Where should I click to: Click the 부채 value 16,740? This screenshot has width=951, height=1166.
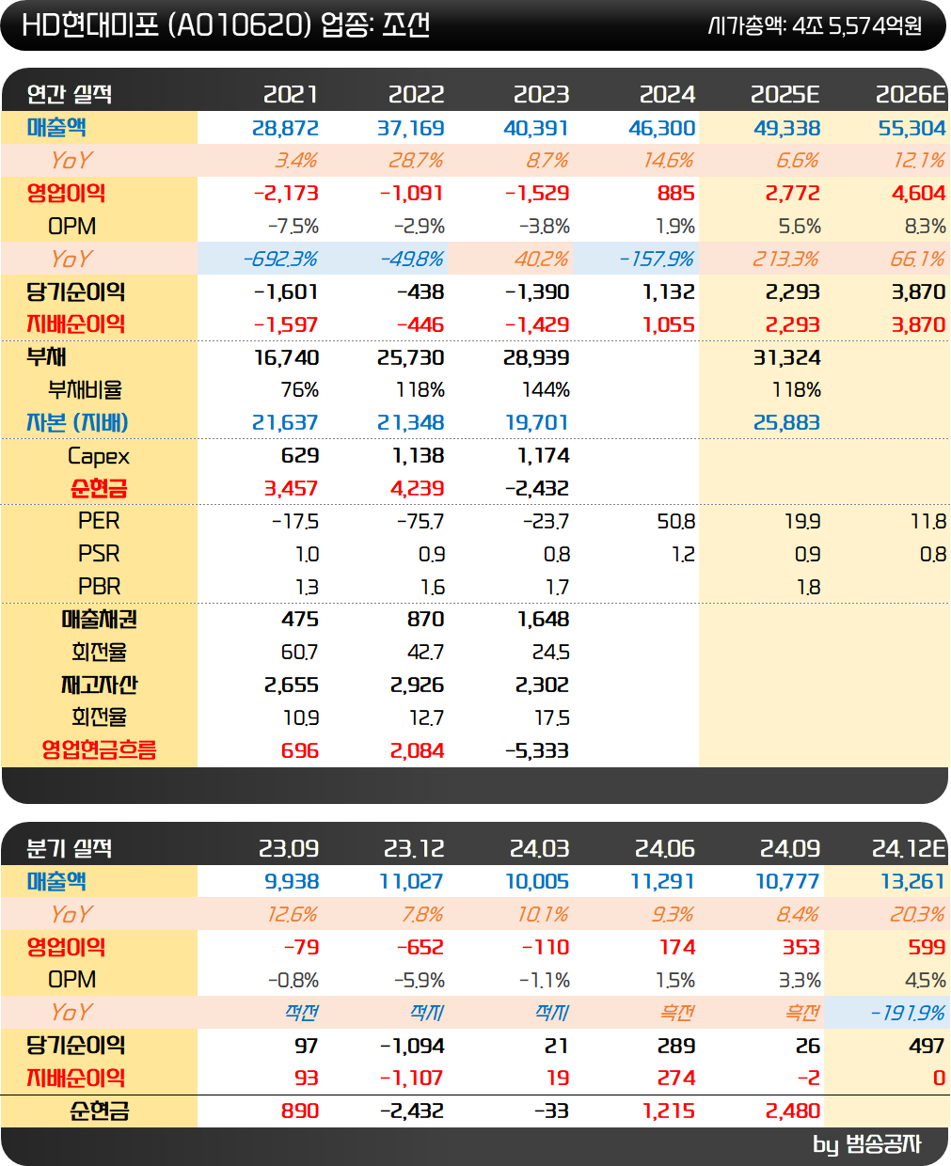click(286, 358)
